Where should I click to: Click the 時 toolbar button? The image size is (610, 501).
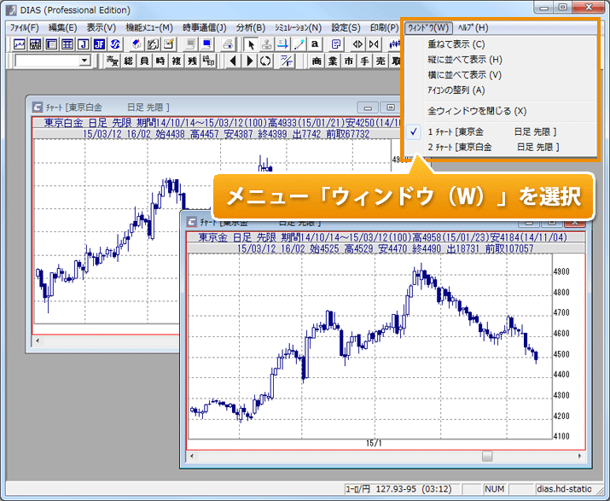(x=160, y=61)
